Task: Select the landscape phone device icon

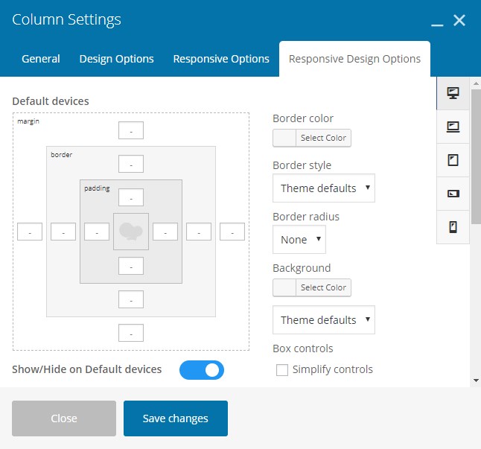Action: click(453, 194)
